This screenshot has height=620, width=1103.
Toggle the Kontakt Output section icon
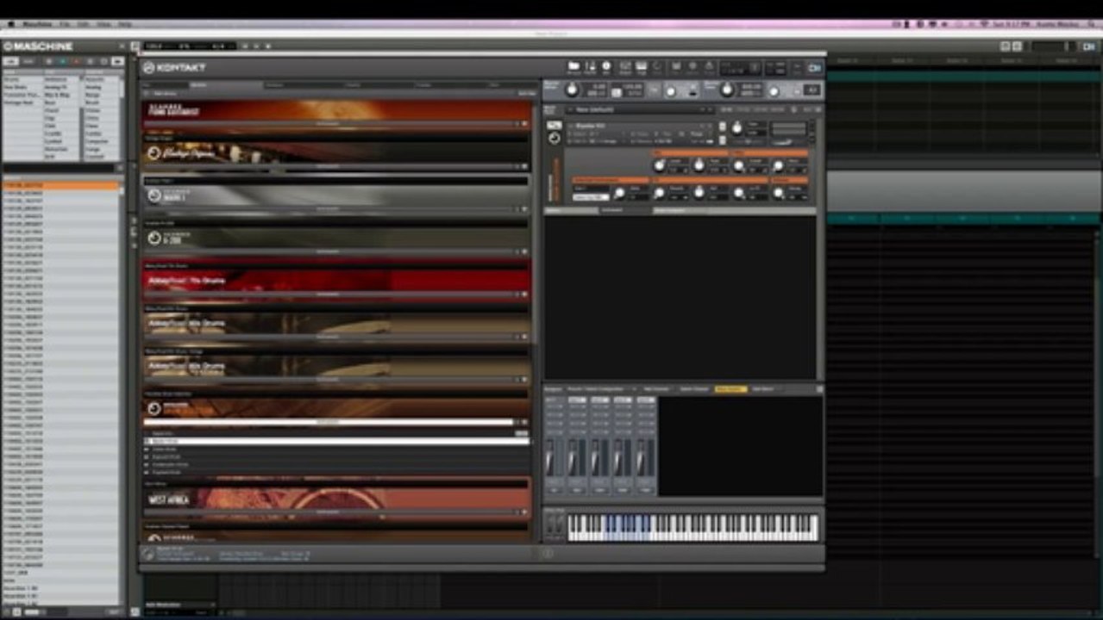[x=624, y=67]
